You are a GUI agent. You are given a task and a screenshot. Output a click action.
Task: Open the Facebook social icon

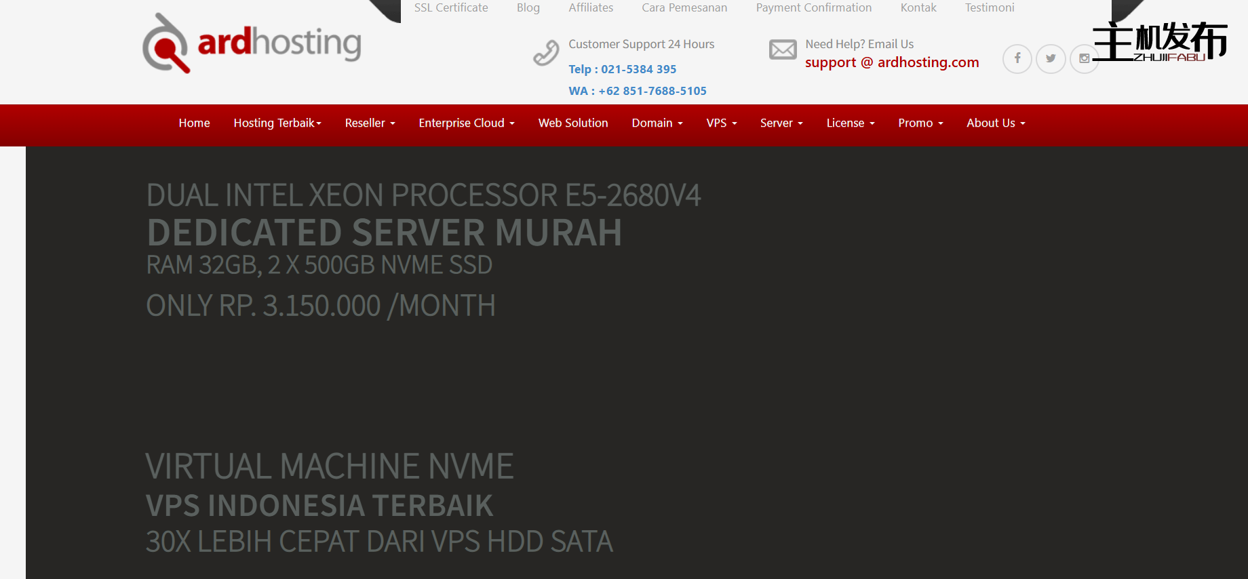tap(1017, 59)
